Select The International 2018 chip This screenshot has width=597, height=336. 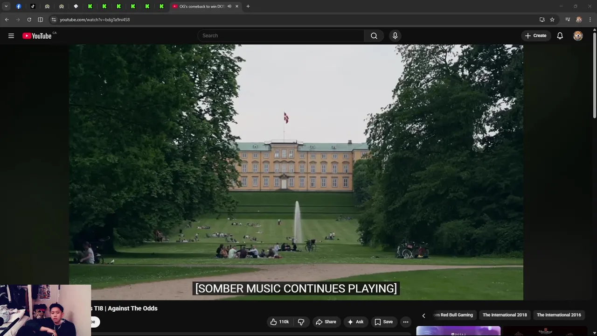point(505,315)
